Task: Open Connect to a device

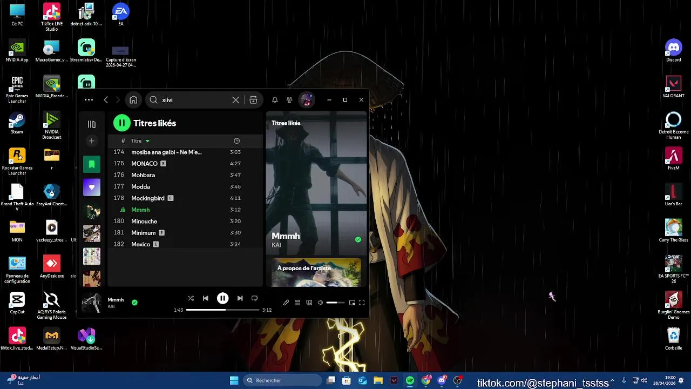Action: (x=309, y=303)
